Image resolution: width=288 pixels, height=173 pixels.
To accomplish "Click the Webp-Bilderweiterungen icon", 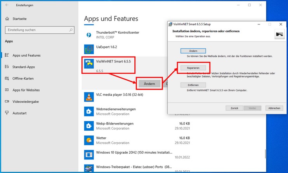I will coord(89,126).
